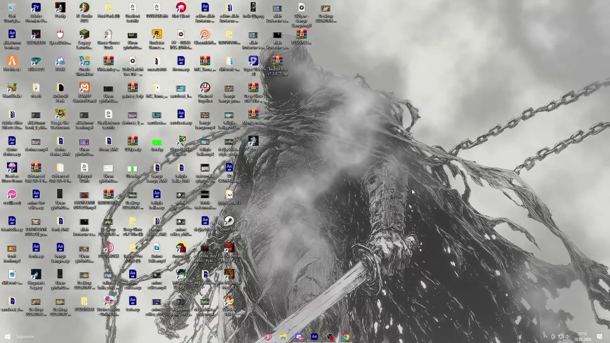
Task: Open XAMPP Control Panel shortcut
Action: click(84, 92)
